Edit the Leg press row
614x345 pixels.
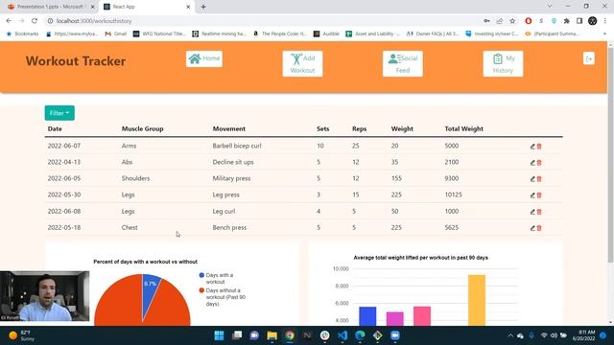click(x=532, y=195)
